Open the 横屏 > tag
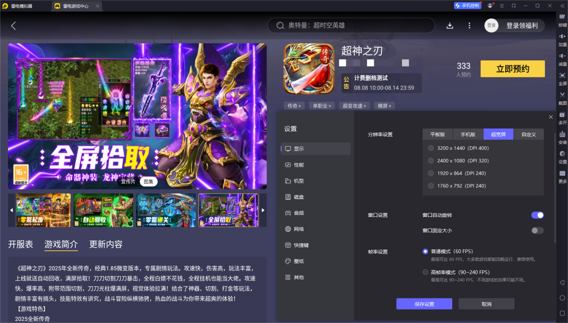 pyautogui.click(x=384, y=106)
